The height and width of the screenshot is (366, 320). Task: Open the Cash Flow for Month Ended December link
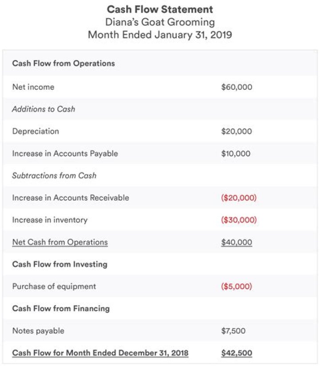click(100, 353)
